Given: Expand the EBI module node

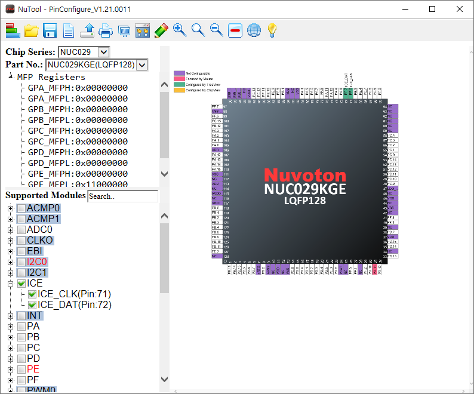Looking at the screenshot, I should [x=11, y=251].
